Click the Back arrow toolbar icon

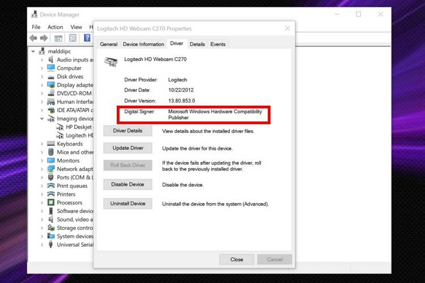pos(33,38)
